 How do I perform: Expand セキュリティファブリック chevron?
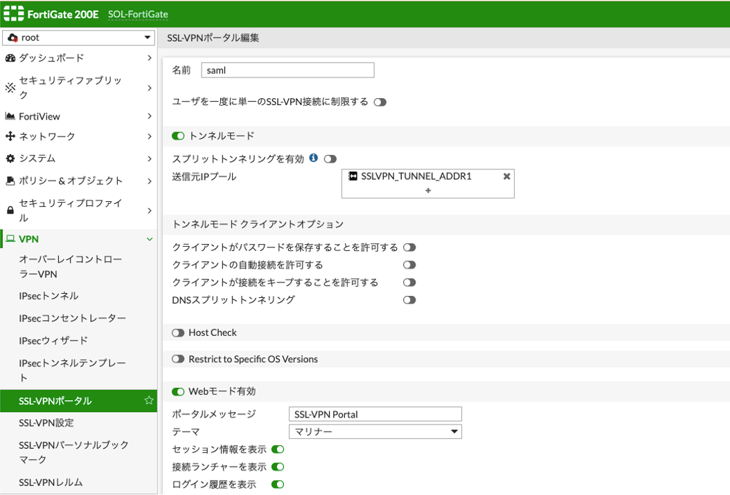(150, 87)
